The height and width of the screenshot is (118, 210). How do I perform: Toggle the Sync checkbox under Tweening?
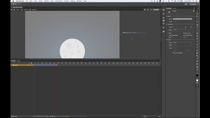[x=168, y=37]
